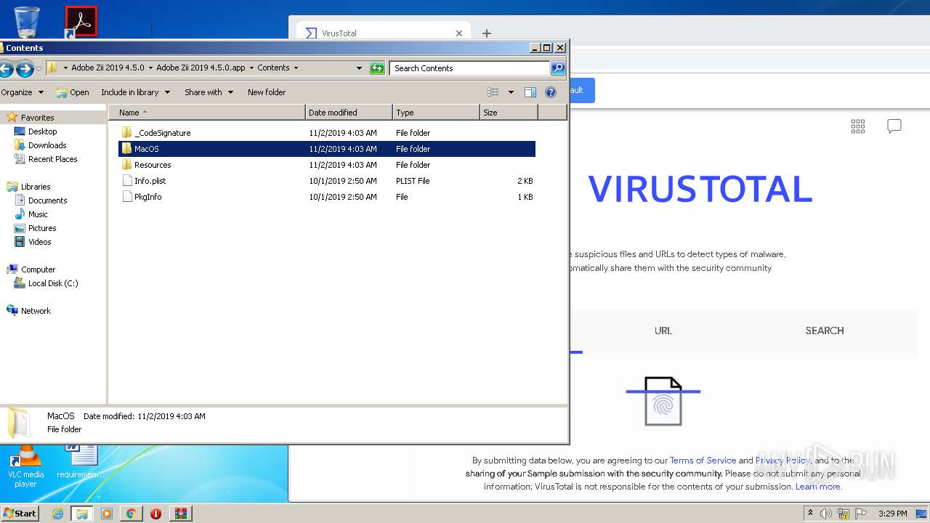930x523 pixels.
Task: Open the Include in library dropdown
Action: [x=135, y=92]
